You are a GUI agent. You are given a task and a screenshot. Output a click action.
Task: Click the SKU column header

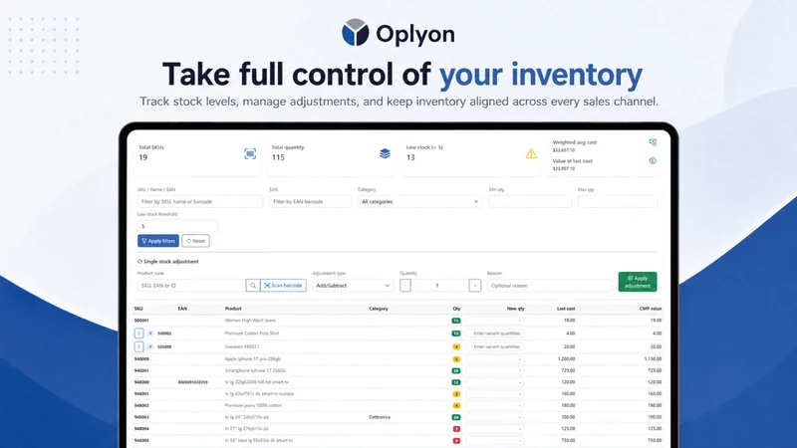click(x=138, y=309)
